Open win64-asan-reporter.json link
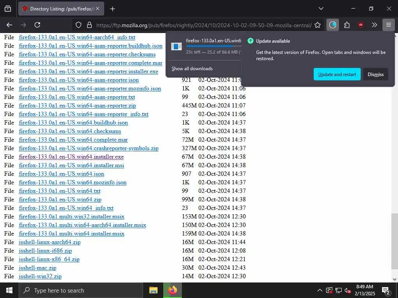This screenshot has width=398, height=298. tap(79, 80)
